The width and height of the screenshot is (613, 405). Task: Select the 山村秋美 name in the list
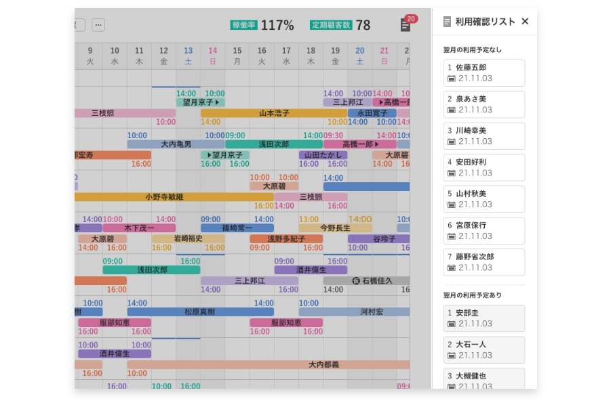(x=471, y=194)
